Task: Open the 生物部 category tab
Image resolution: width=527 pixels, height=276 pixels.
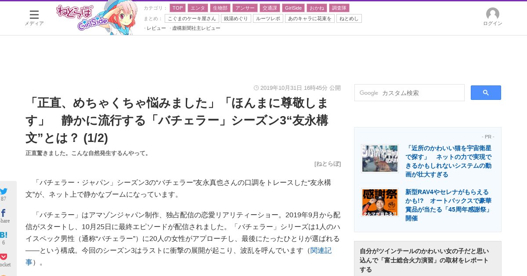Action: [x=220, y=8]
